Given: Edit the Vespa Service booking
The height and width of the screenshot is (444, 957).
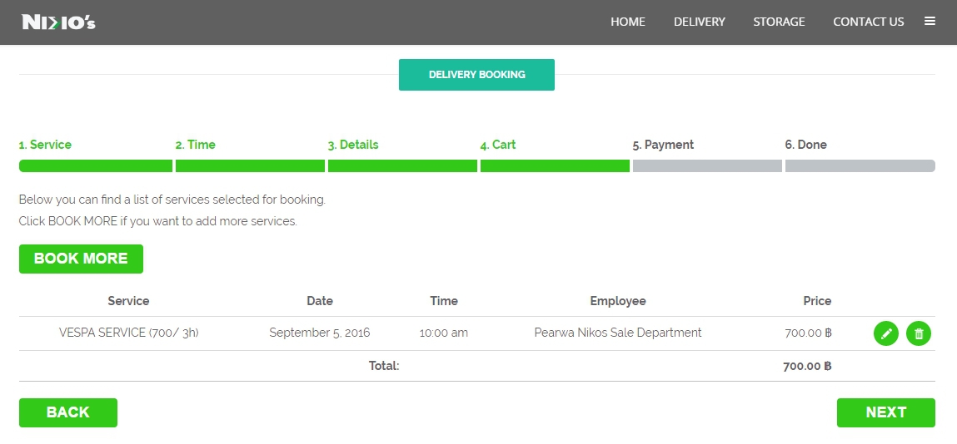Looking at the screenshot, I should click(x=886, y=333).
